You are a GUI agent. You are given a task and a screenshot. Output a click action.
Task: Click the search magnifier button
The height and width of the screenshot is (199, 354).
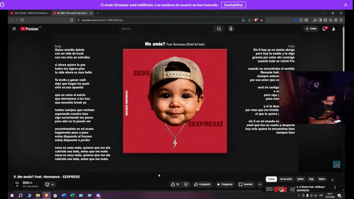pyautogui.click(x=219, y=28)
